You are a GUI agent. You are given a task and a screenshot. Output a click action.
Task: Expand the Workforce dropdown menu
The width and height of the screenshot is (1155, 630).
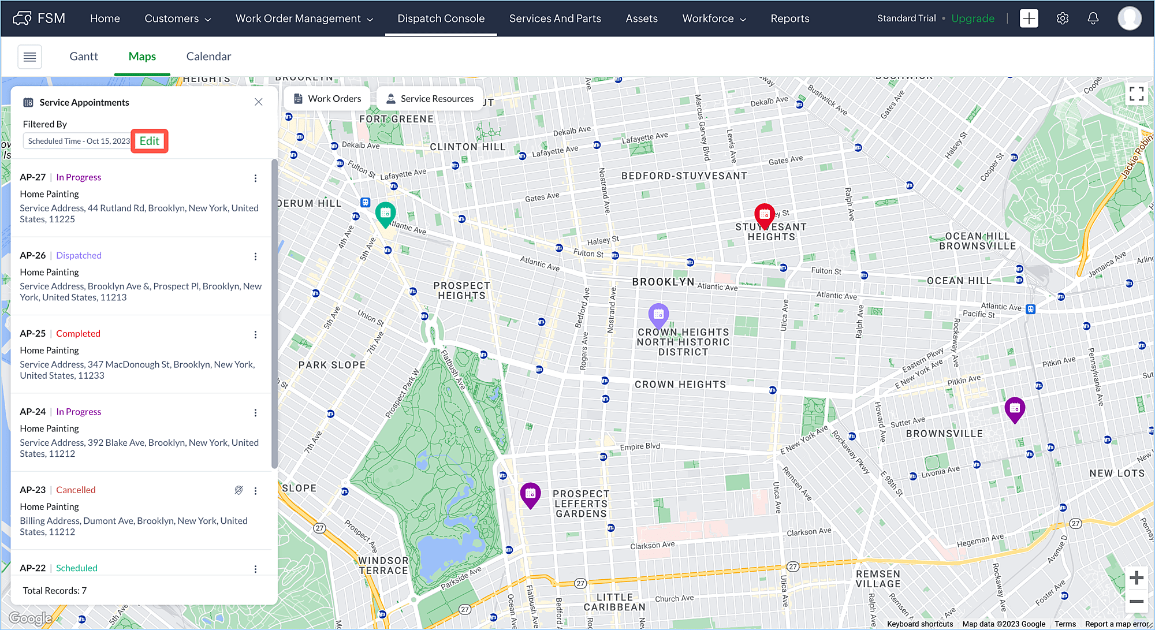click(x=714, y=18)
